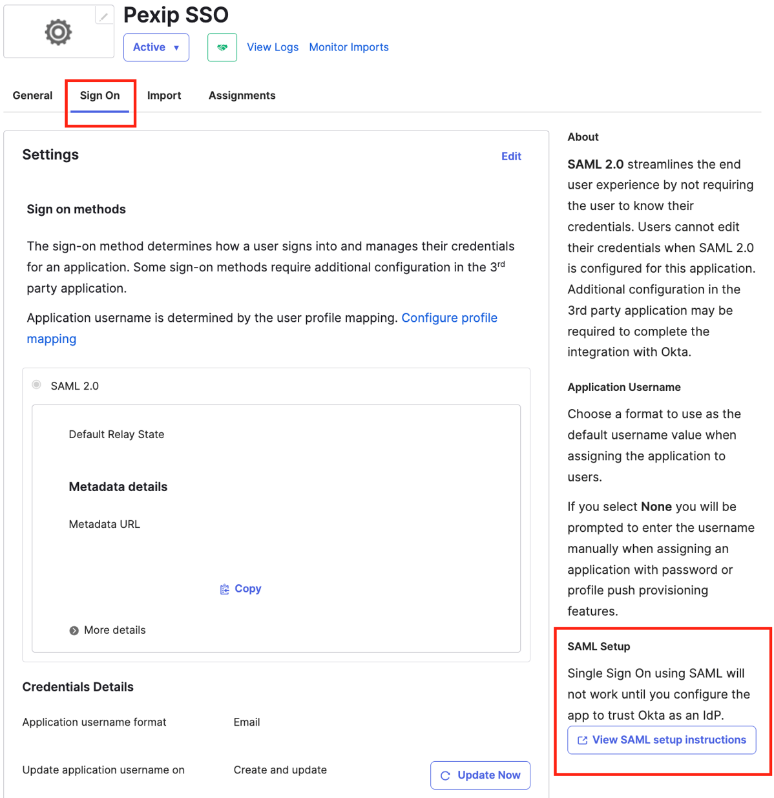Select the SAML 2.0 radio button
This screenshot has width=774, height=798.
point(37,385)
